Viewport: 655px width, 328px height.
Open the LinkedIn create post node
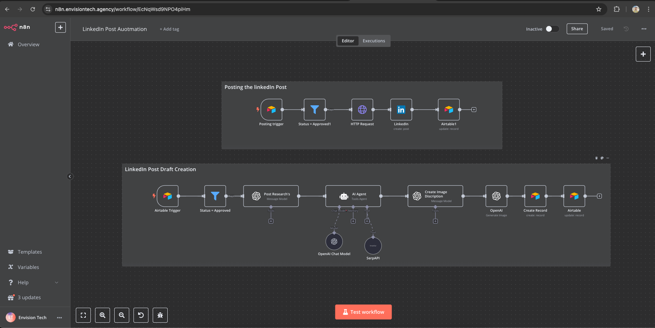401,110
